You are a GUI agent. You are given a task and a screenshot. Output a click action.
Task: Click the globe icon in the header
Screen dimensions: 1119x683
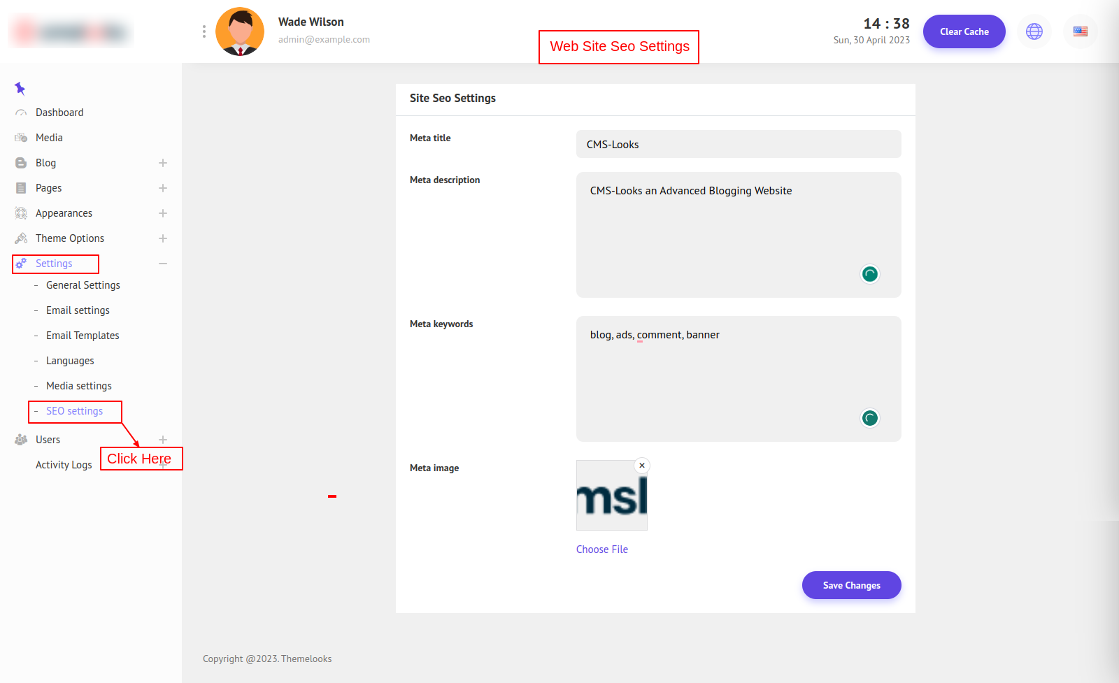pyautogui.click(x=1034, y=31)
